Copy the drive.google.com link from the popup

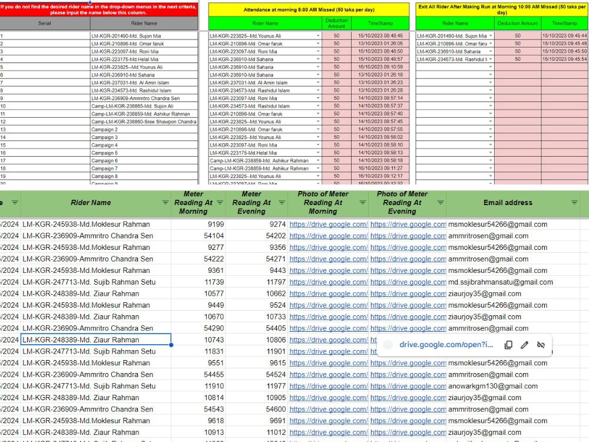(508, 345)
